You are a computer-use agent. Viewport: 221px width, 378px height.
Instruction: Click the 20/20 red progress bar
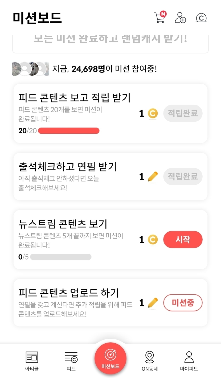click(69, 131)
